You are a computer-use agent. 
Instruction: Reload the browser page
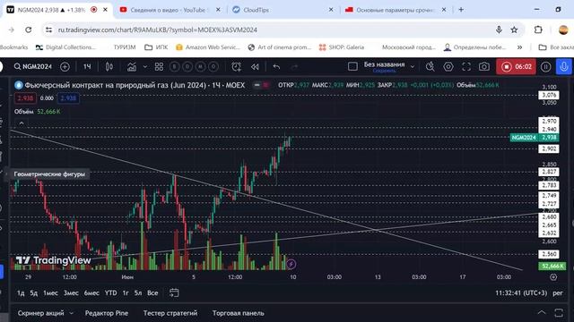(x=28, y=30)
